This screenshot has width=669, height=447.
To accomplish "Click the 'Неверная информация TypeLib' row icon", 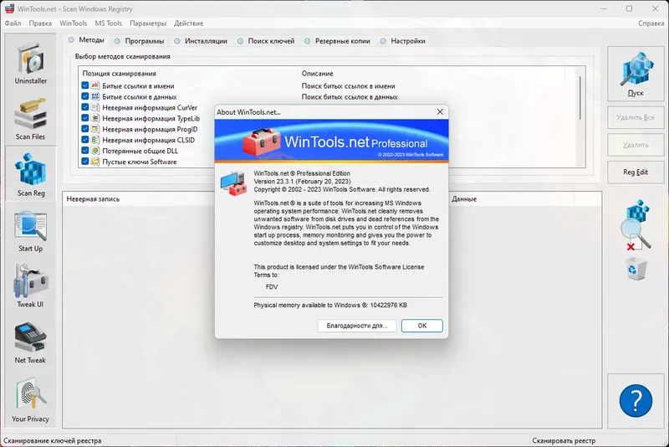I will point(94,118).
